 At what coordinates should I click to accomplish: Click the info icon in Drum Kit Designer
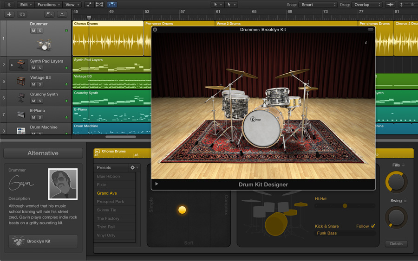point(366,43)
